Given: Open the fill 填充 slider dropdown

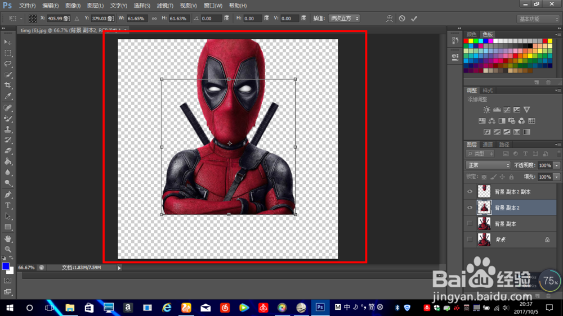Looking at the screenshot, I should (x=557, y=177).
